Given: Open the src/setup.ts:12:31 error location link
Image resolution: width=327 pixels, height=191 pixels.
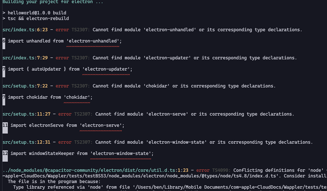Looking at the screenshot, I should pos(26,142).
